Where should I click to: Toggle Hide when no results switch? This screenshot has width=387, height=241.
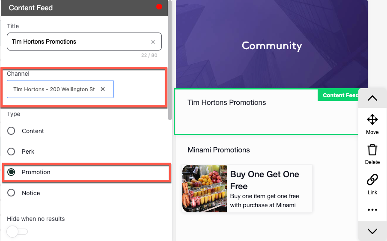point(17,232)
